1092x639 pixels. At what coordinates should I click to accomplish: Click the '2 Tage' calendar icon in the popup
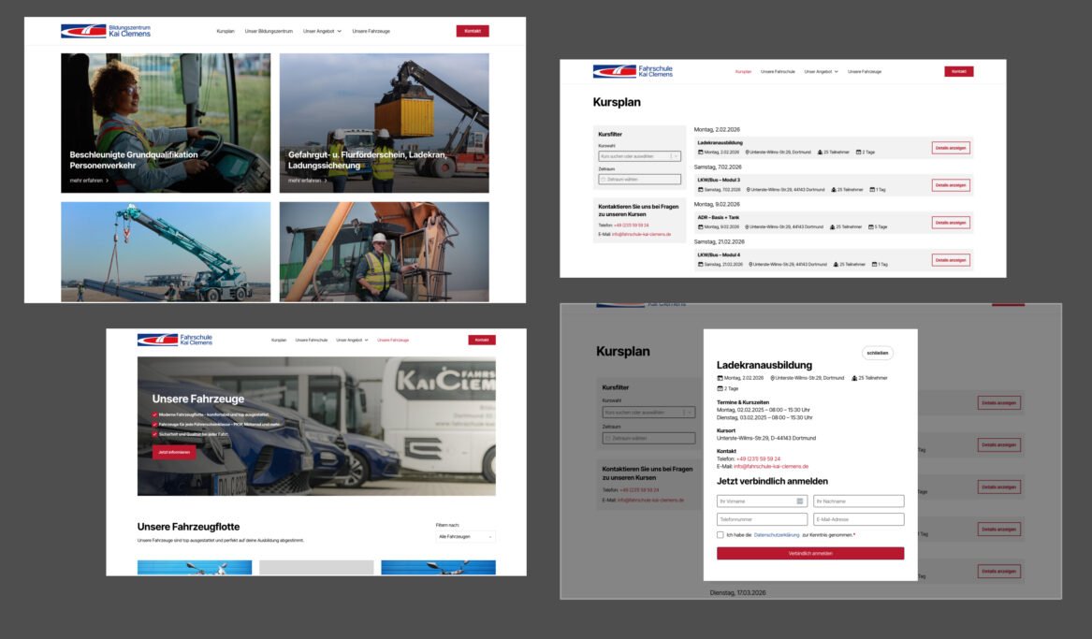(720, 388)
